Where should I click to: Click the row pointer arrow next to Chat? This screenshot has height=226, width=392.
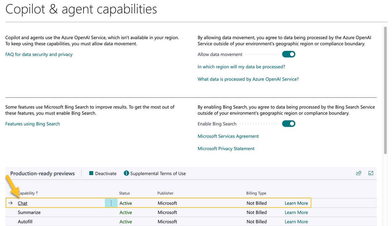(x=11, y=203)
